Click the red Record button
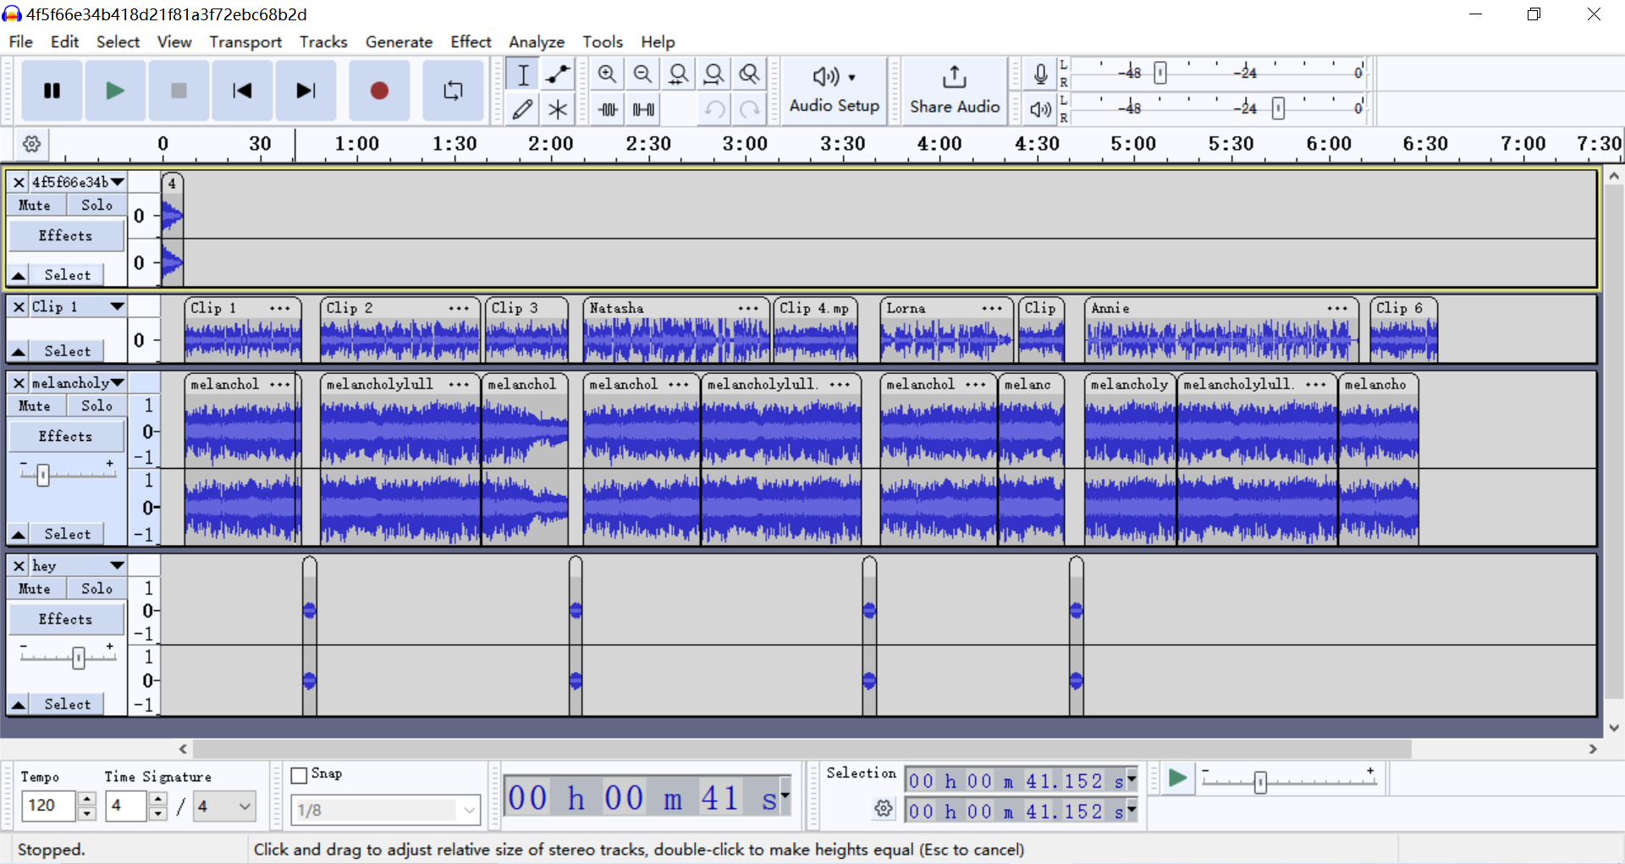Screen dimensions: 1625x864 point(379,91)
